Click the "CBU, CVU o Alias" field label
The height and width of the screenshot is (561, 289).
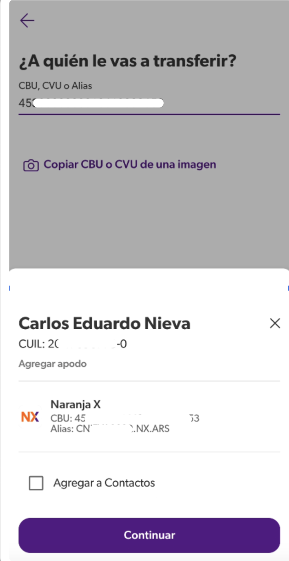pos(56,86)
